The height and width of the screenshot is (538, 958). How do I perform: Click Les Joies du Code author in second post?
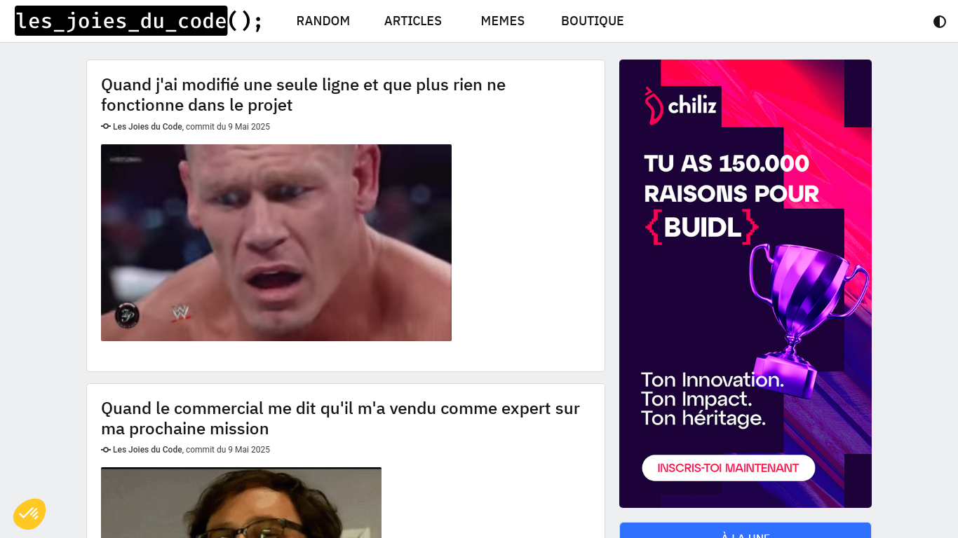pos(147,450)
